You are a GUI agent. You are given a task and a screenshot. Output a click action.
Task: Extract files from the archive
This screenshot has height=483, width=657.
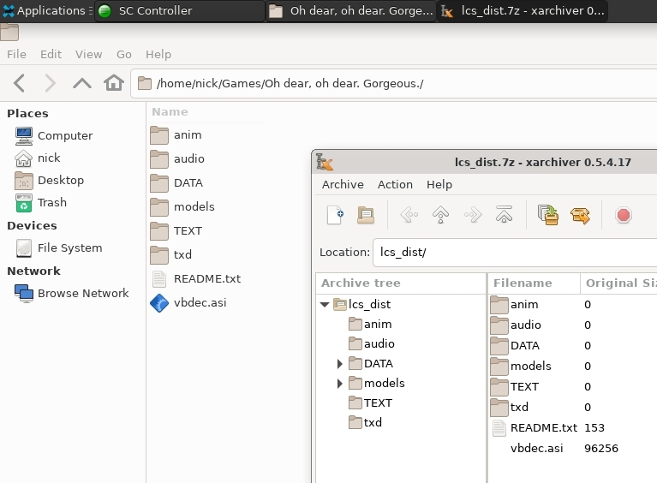(580, 216)
